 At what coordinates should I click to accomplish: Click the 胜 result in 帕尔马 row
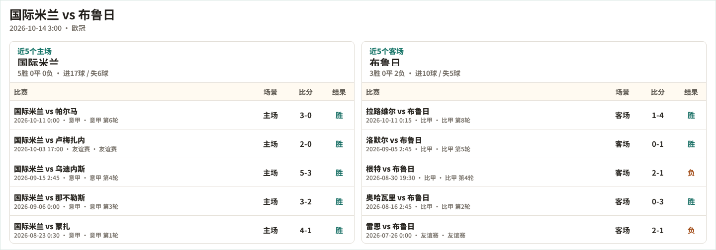339,115
